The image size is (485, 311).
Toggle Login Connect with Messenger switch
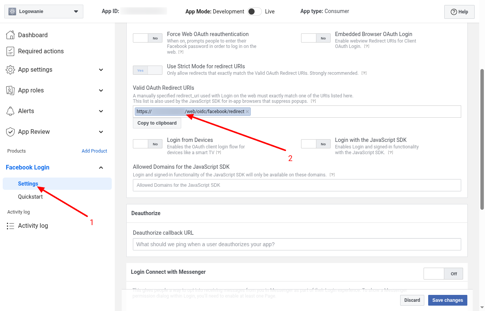pyautogui.click(x=443, y=274)
